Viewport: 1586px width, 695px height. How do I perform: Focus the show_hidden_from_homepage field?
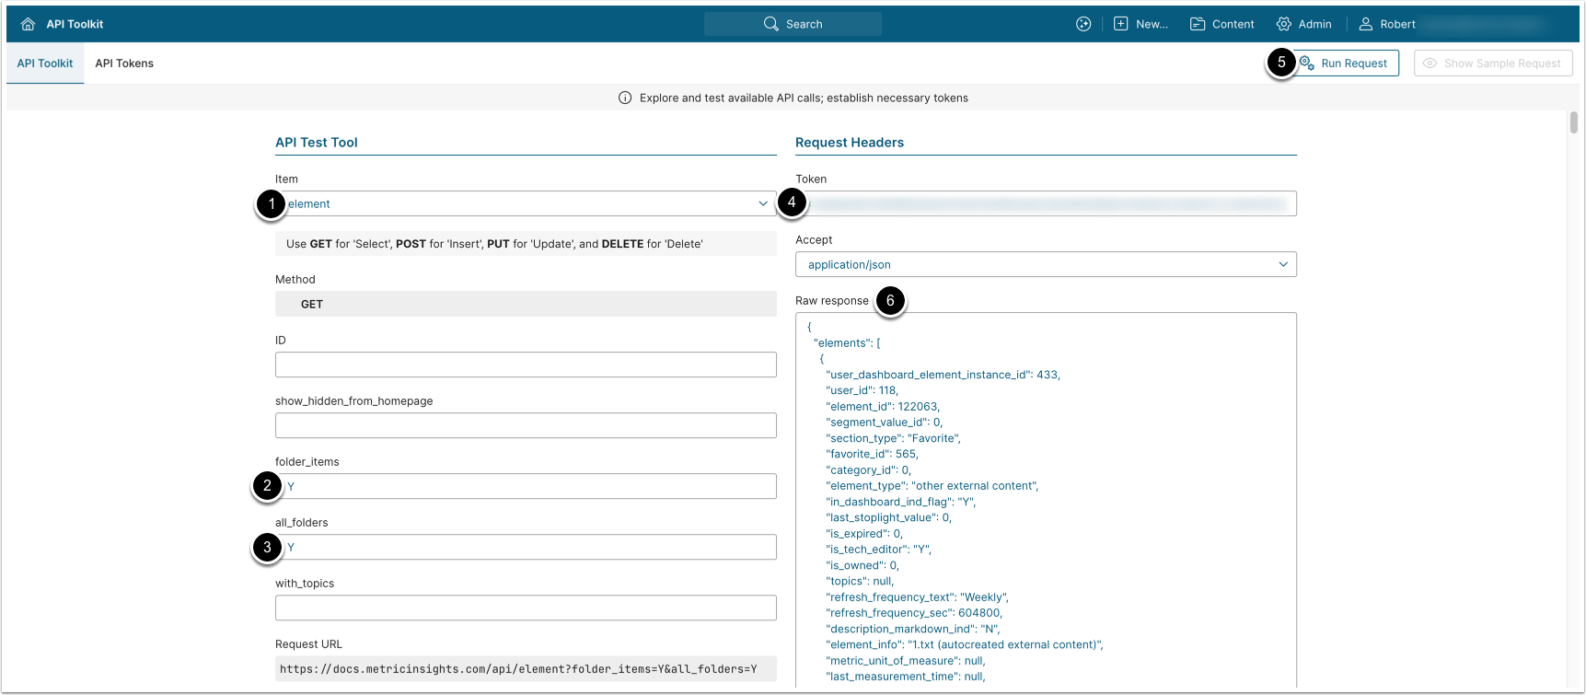click(x=526, y=425)
